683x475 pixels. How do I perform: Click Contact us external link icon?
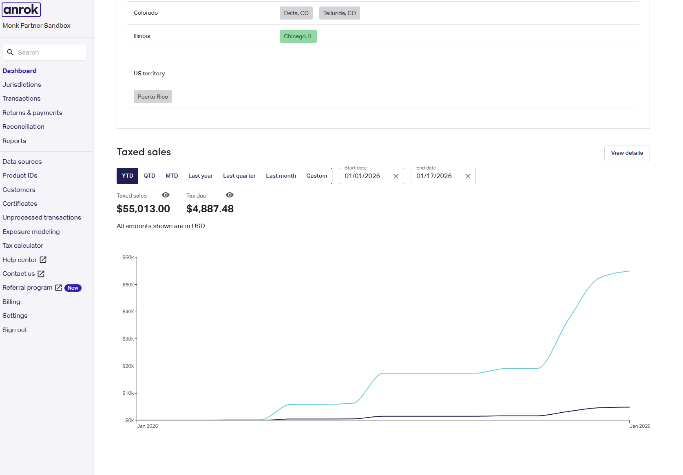[41, 274]
